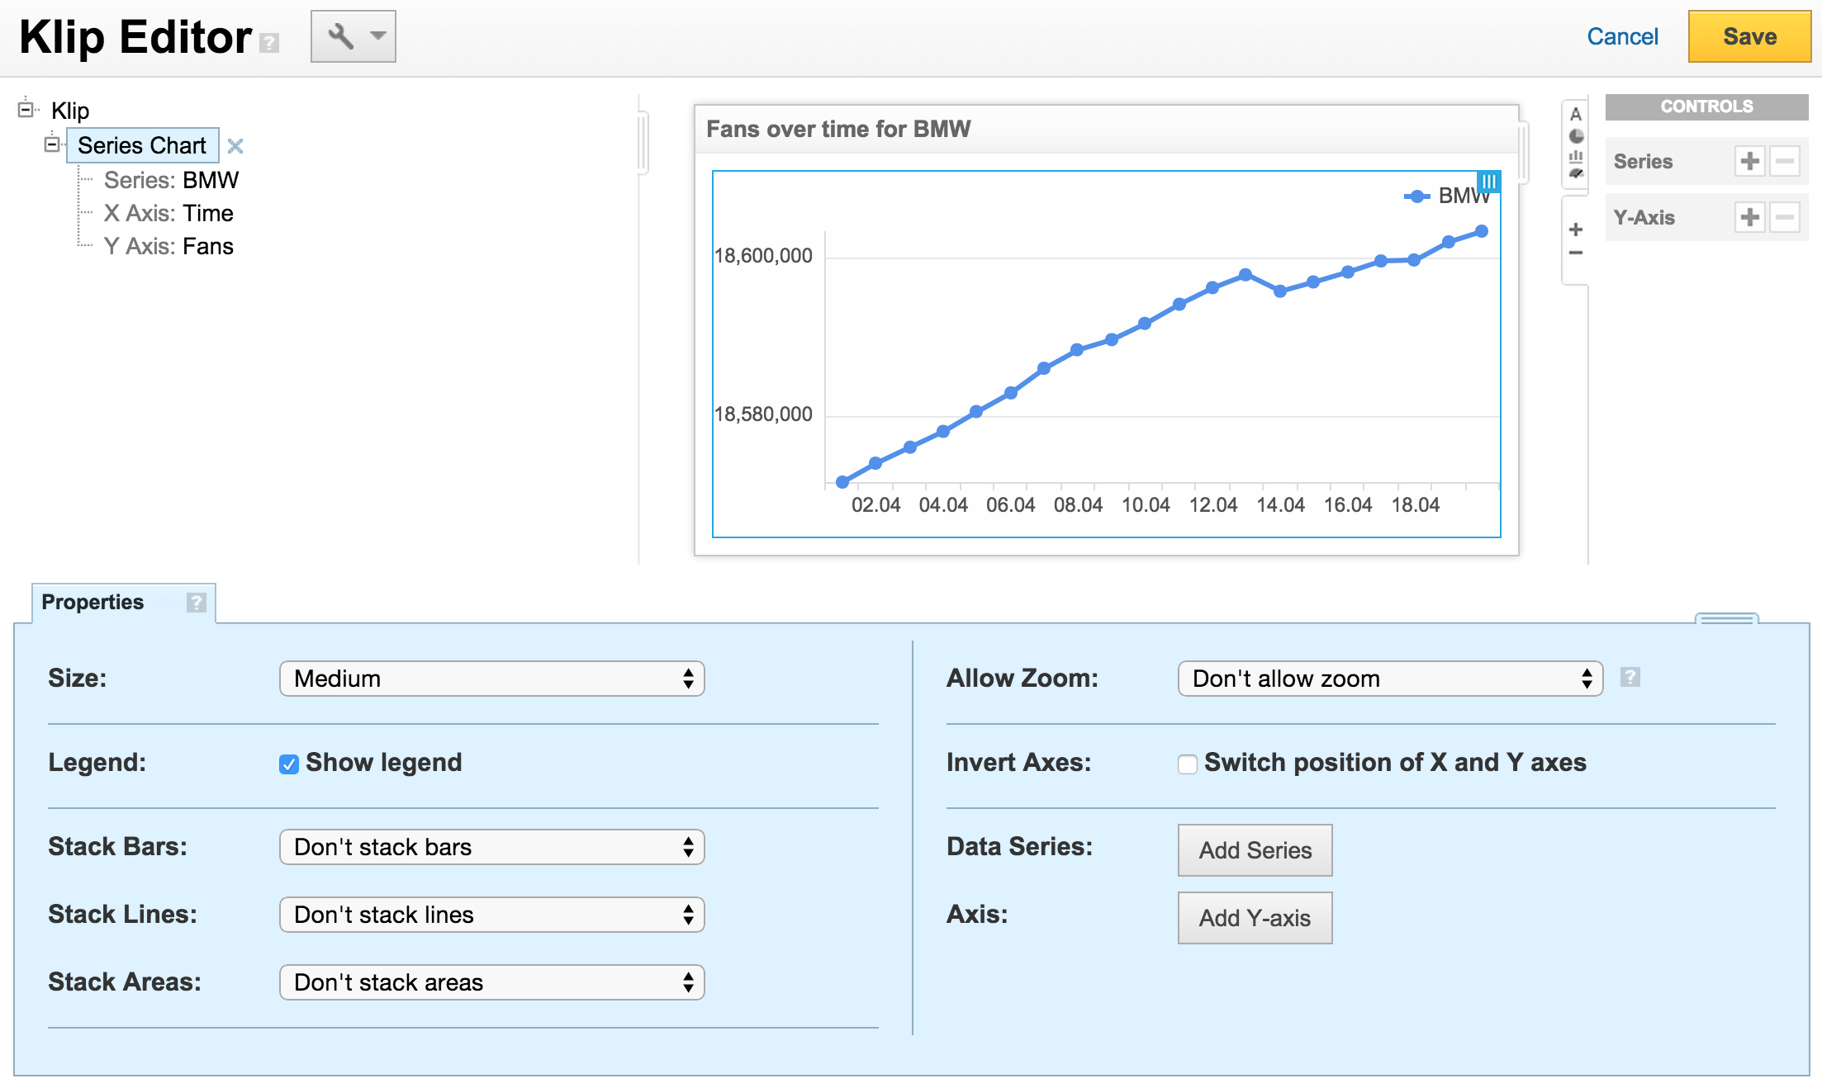Screen dimensions: 1822x1088
Task: Click the BMW legend entry
Action: pos(1448,196)
